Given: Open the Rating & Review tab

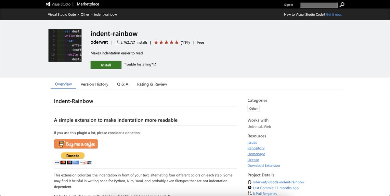Looking at the screenshot, I should (x=151, y=84).
